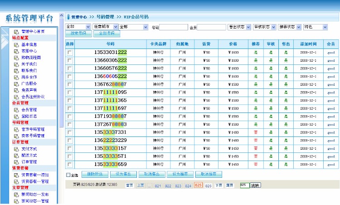Click the icon of the 订单管理 item below 配送方式

coord(16,162)
